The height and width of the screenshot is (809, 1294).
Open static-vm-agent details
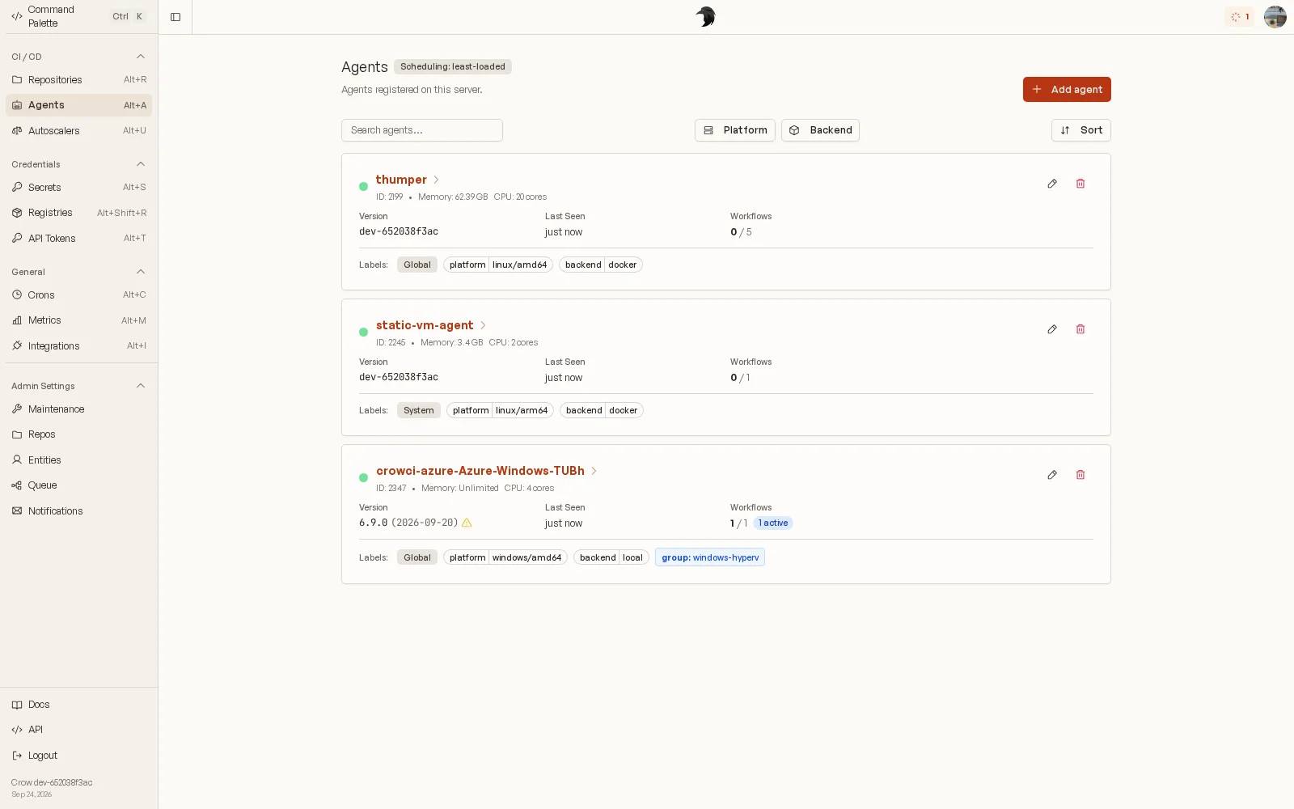431,325
